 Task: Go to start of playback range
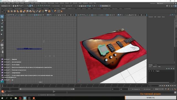click(x=160, y=86)
